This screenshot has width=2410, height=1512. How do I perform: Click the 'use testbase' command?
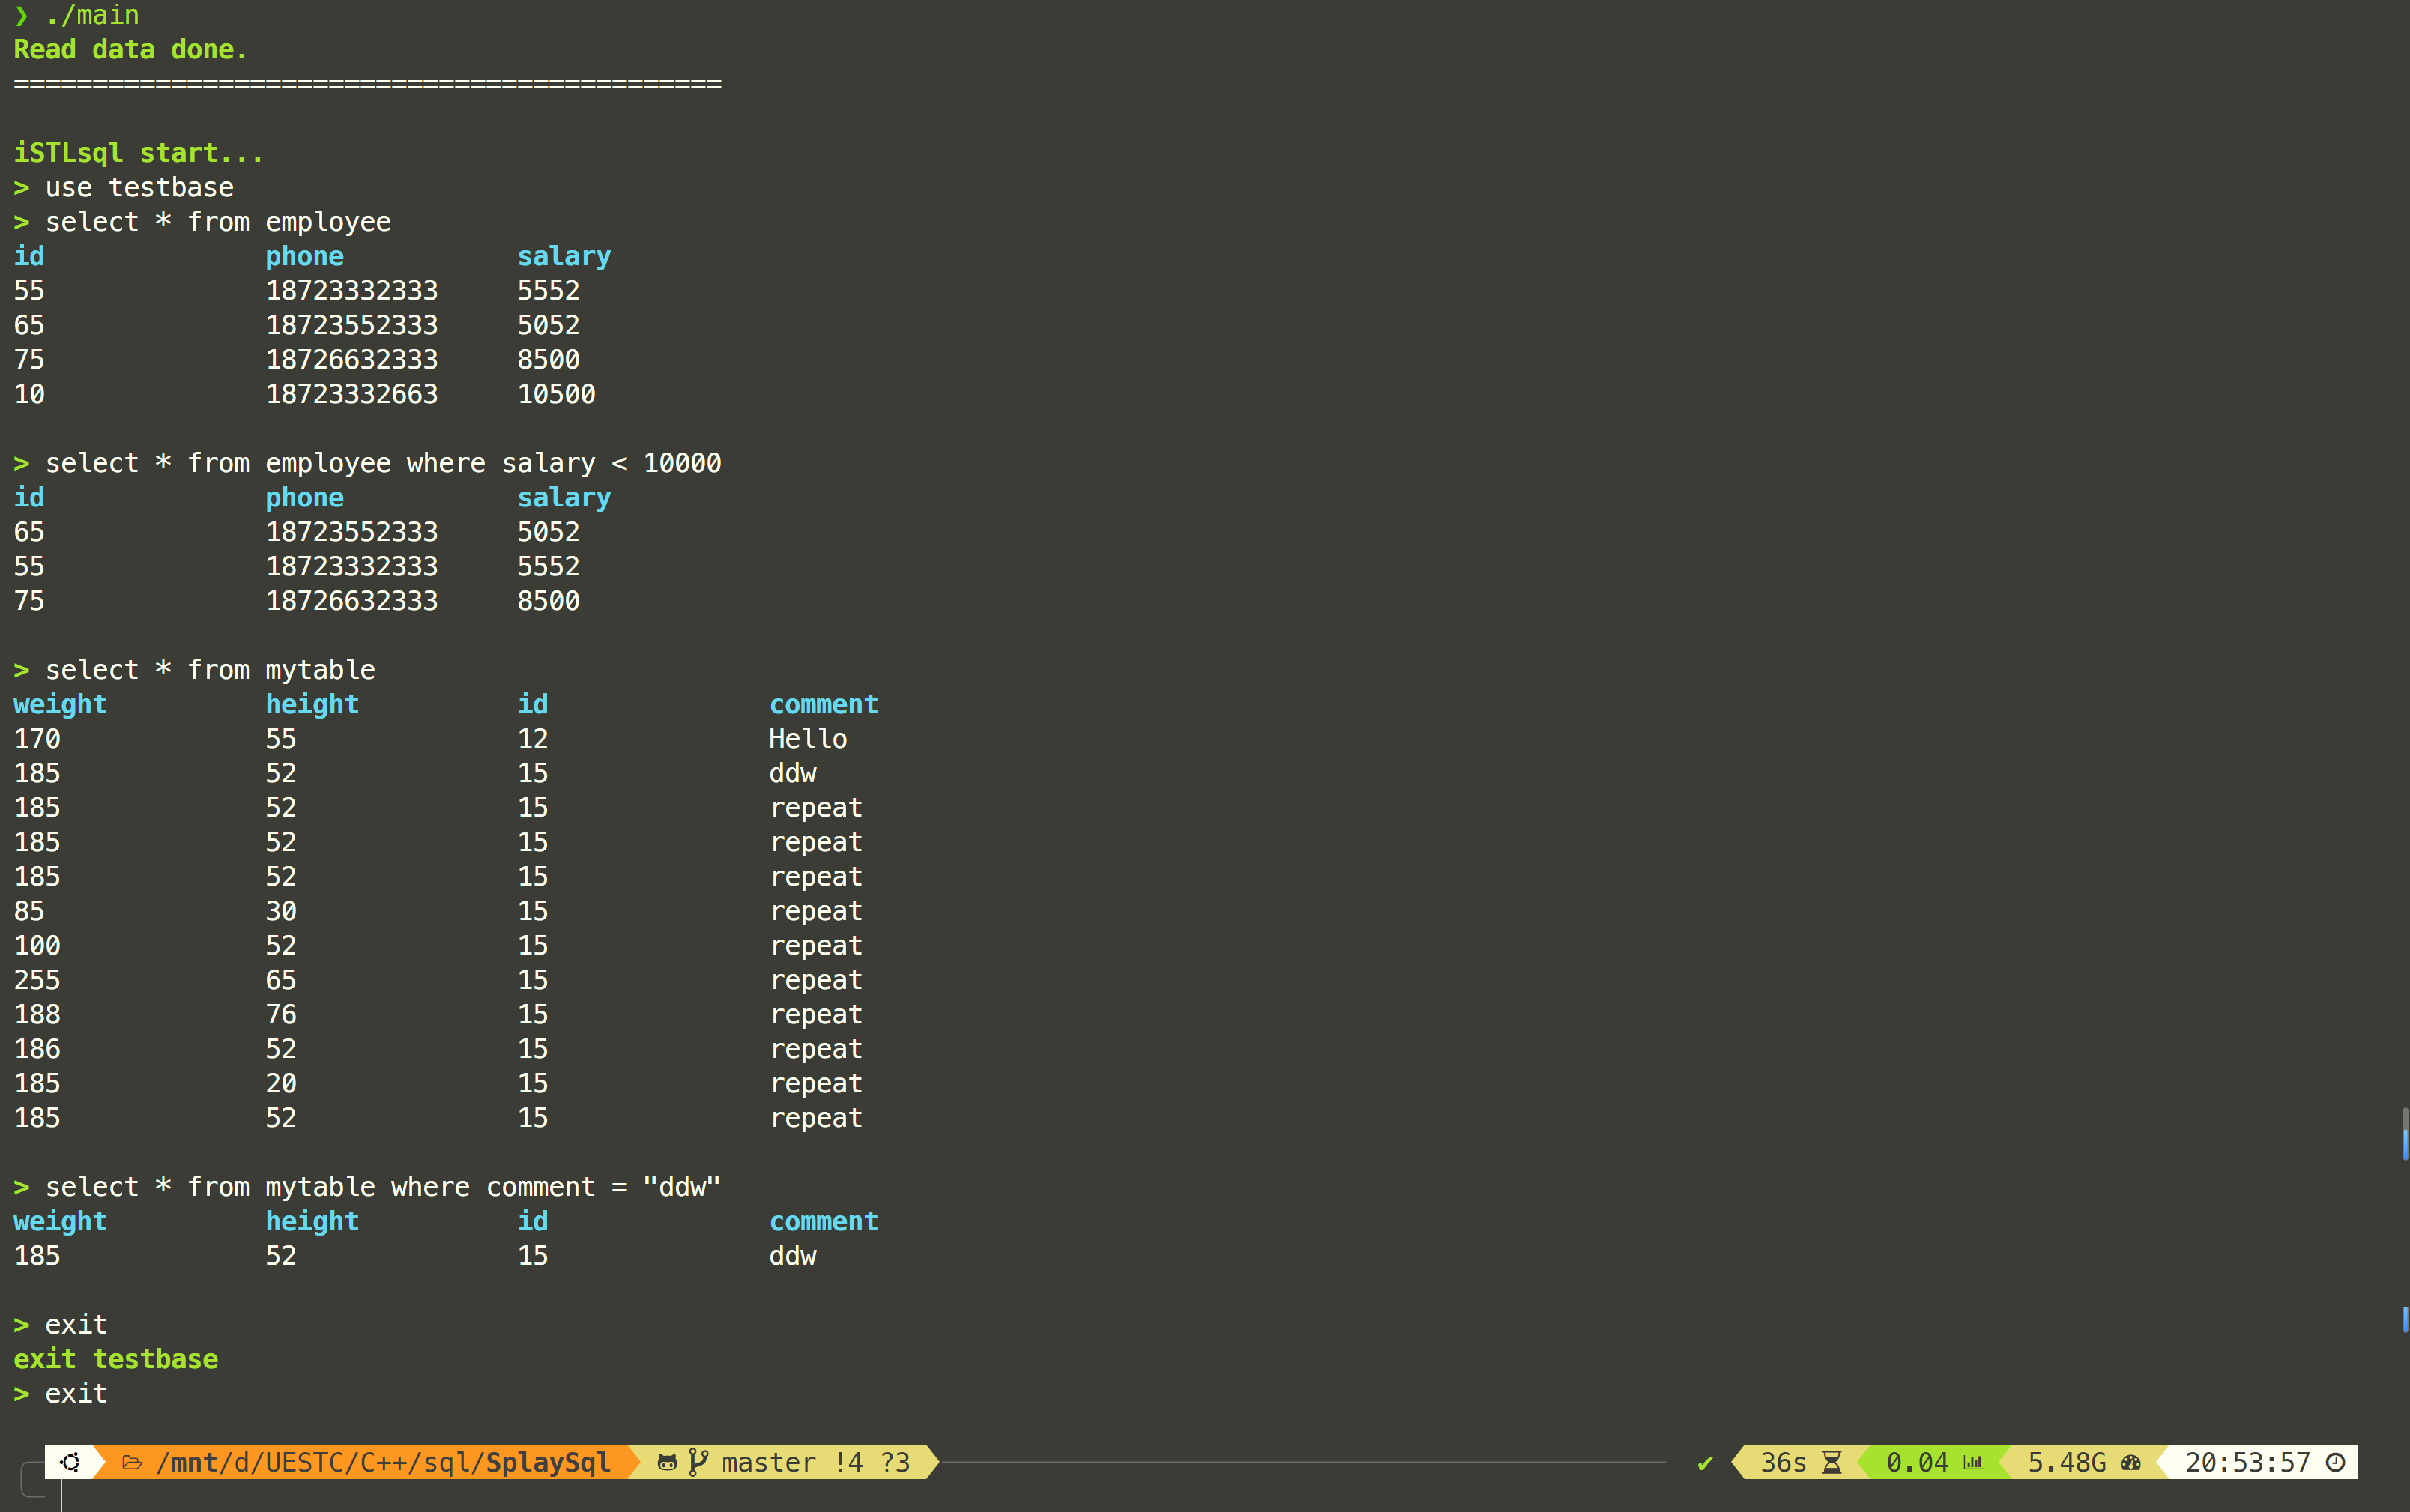click(x=139, y=188)
